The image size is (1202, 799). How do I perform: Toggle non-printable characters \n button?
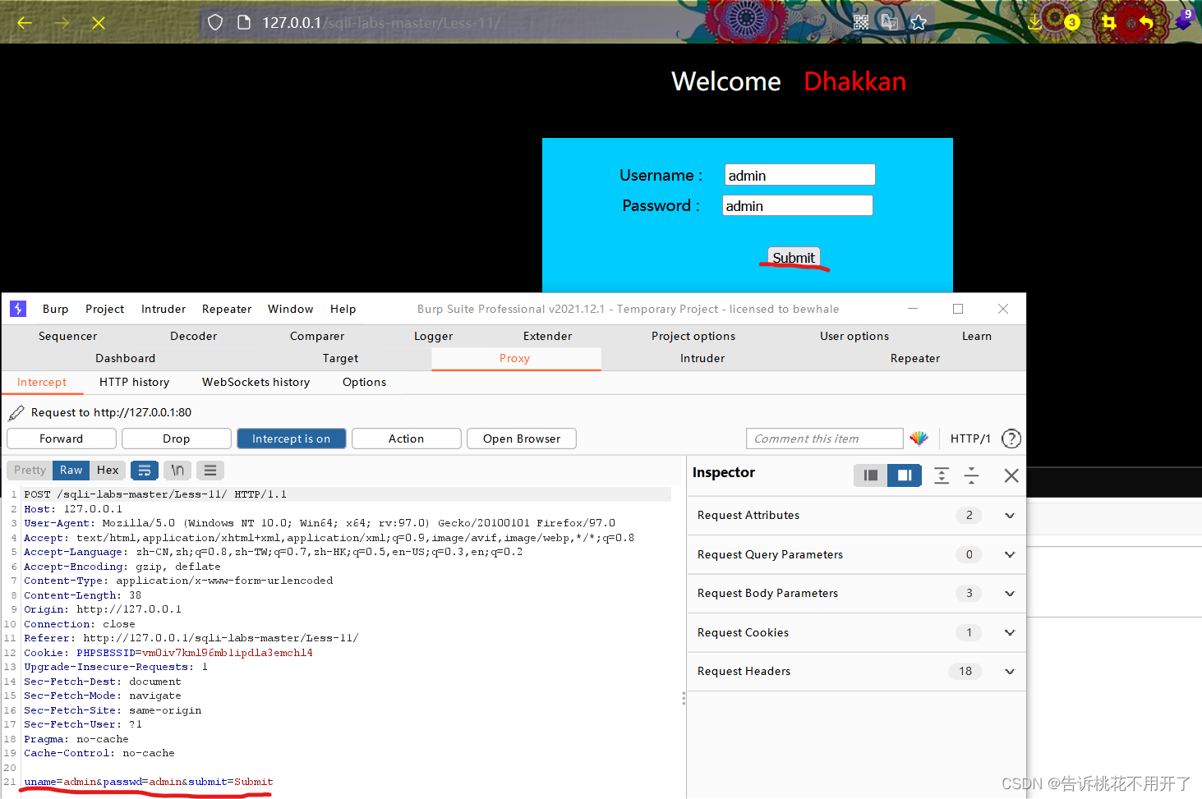tap(177, 471)
